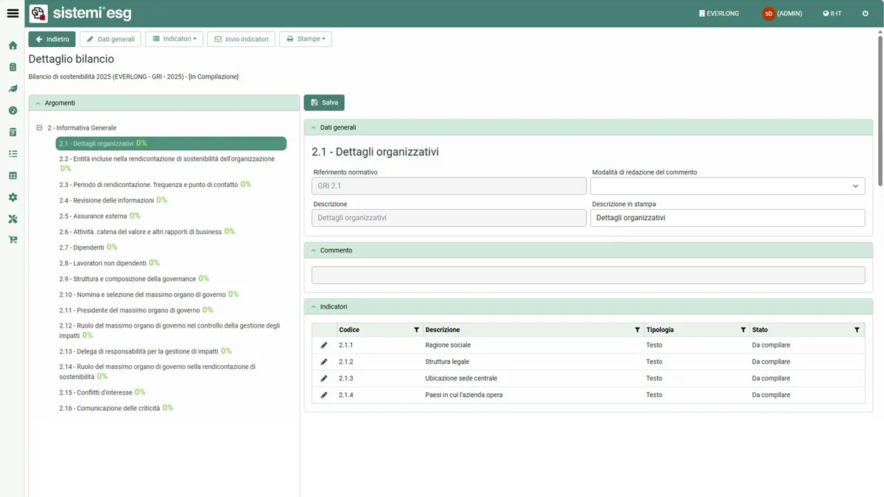Click the Salva button

324,102
